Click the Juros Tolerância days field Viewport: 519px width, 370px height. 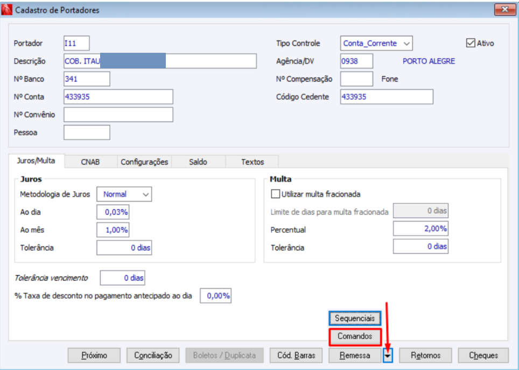124,248
